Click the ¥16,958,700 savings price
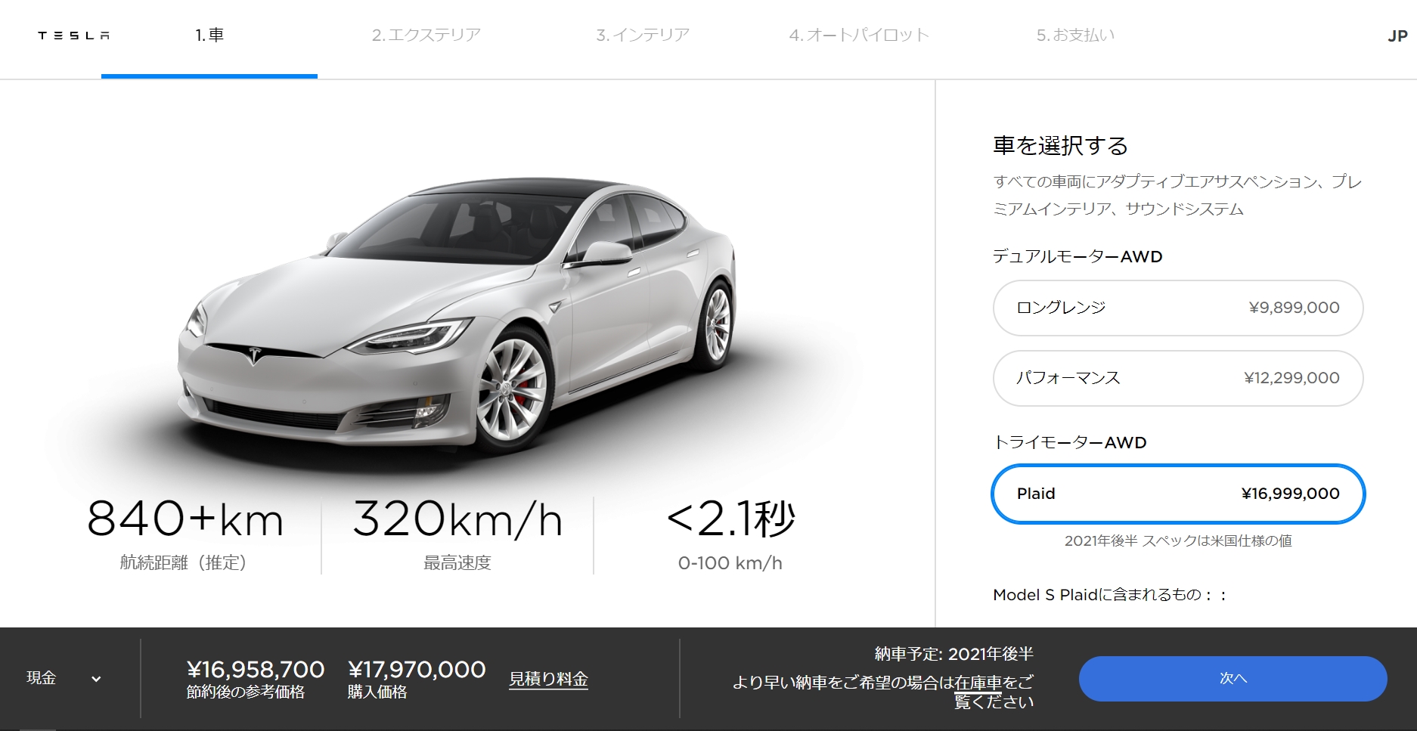Viewport: 1417px width, 731px height. tap(256, 669)
